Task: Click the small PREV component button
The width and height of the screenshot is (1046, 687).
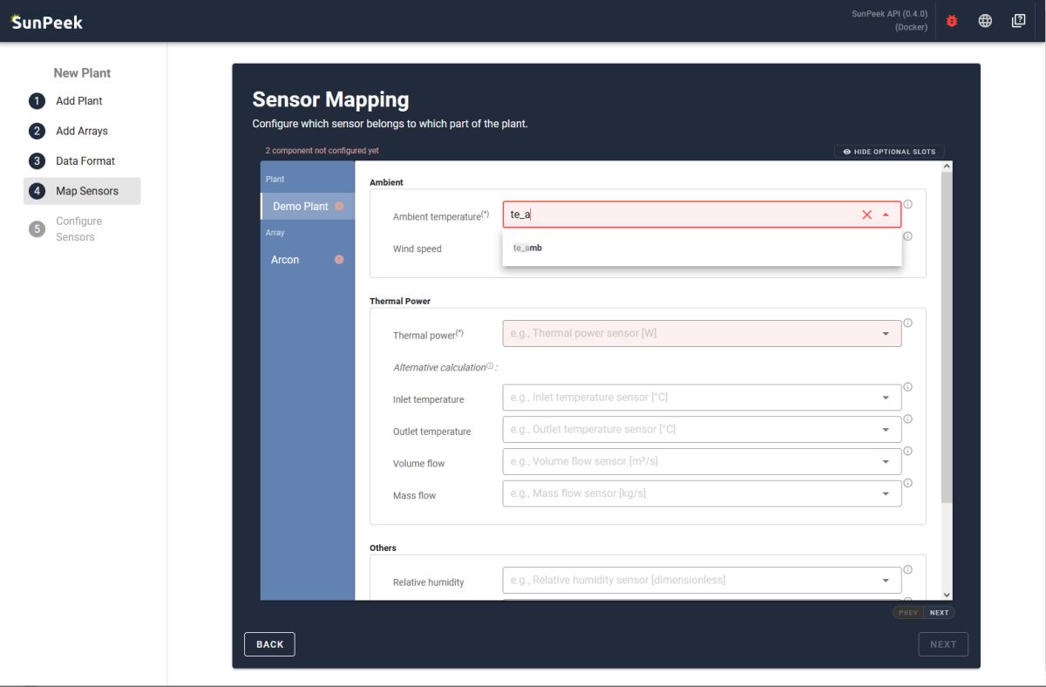Action: (908, 613)
